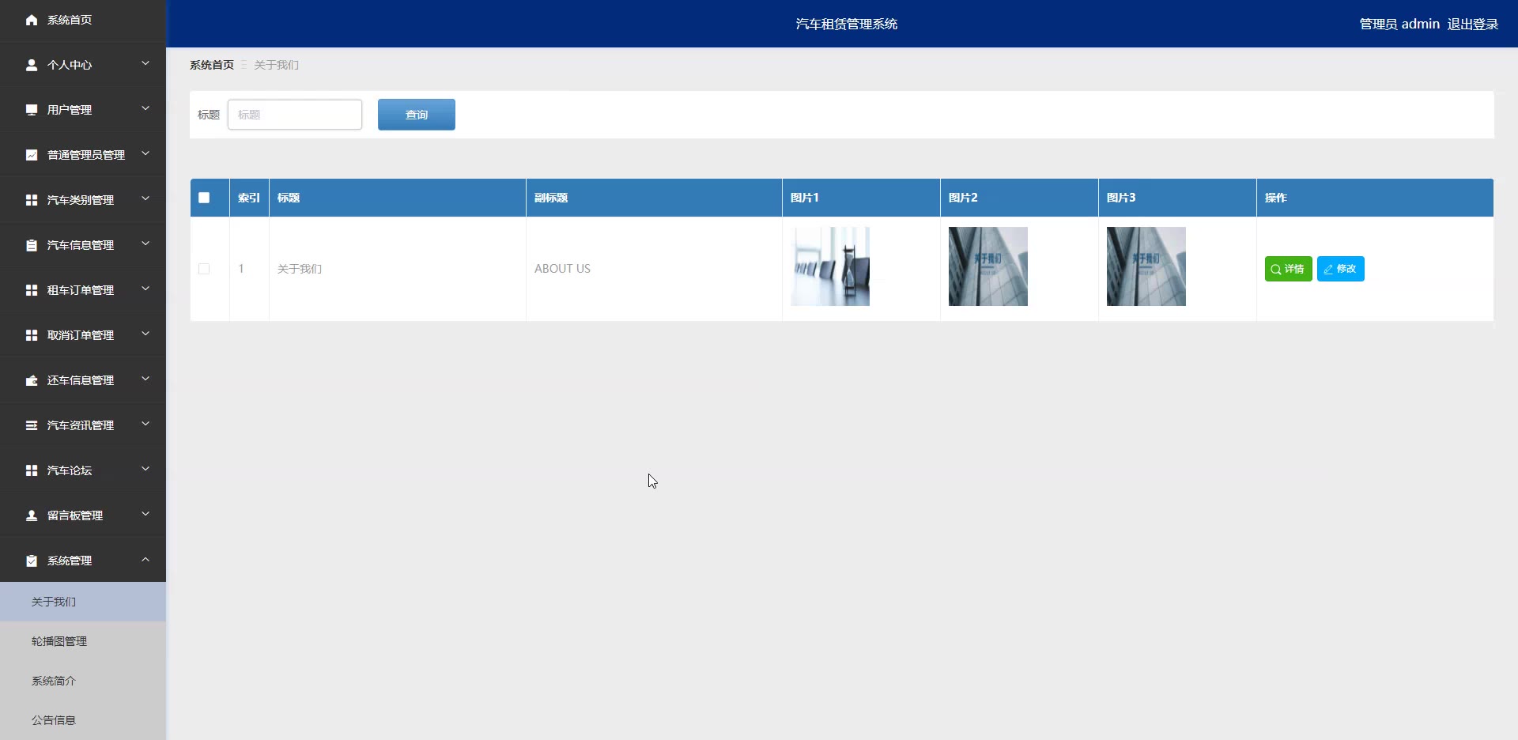The width and height of the screenshot is (1518, 740).
Task: Click the monitor icon beside 用户管理
Action: point(32,110)
